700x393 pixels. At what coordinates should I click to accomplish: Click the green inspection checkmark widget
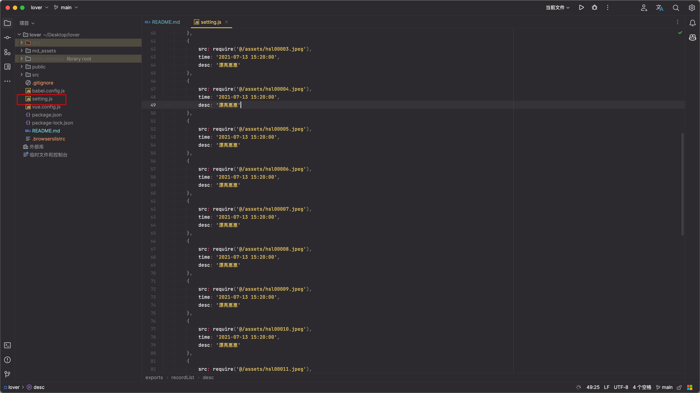coord(680,33)
